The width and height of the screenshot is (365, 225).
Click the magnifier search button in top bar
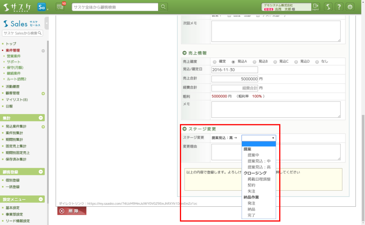coord(163,7)
